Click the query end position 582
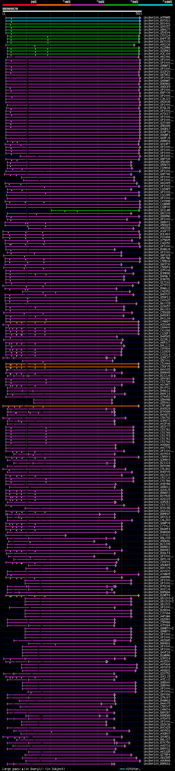Image resolution: width=175 pixels, height=771 pixels. coord(138,13)
